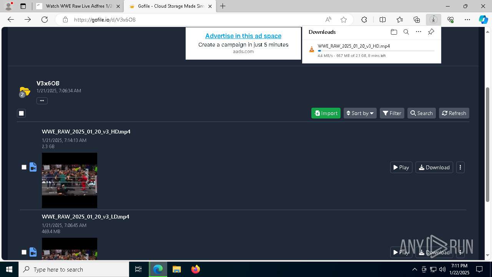Open Copilot sidebar
This screenshot has height=277, width=492.
click(483, 20)
